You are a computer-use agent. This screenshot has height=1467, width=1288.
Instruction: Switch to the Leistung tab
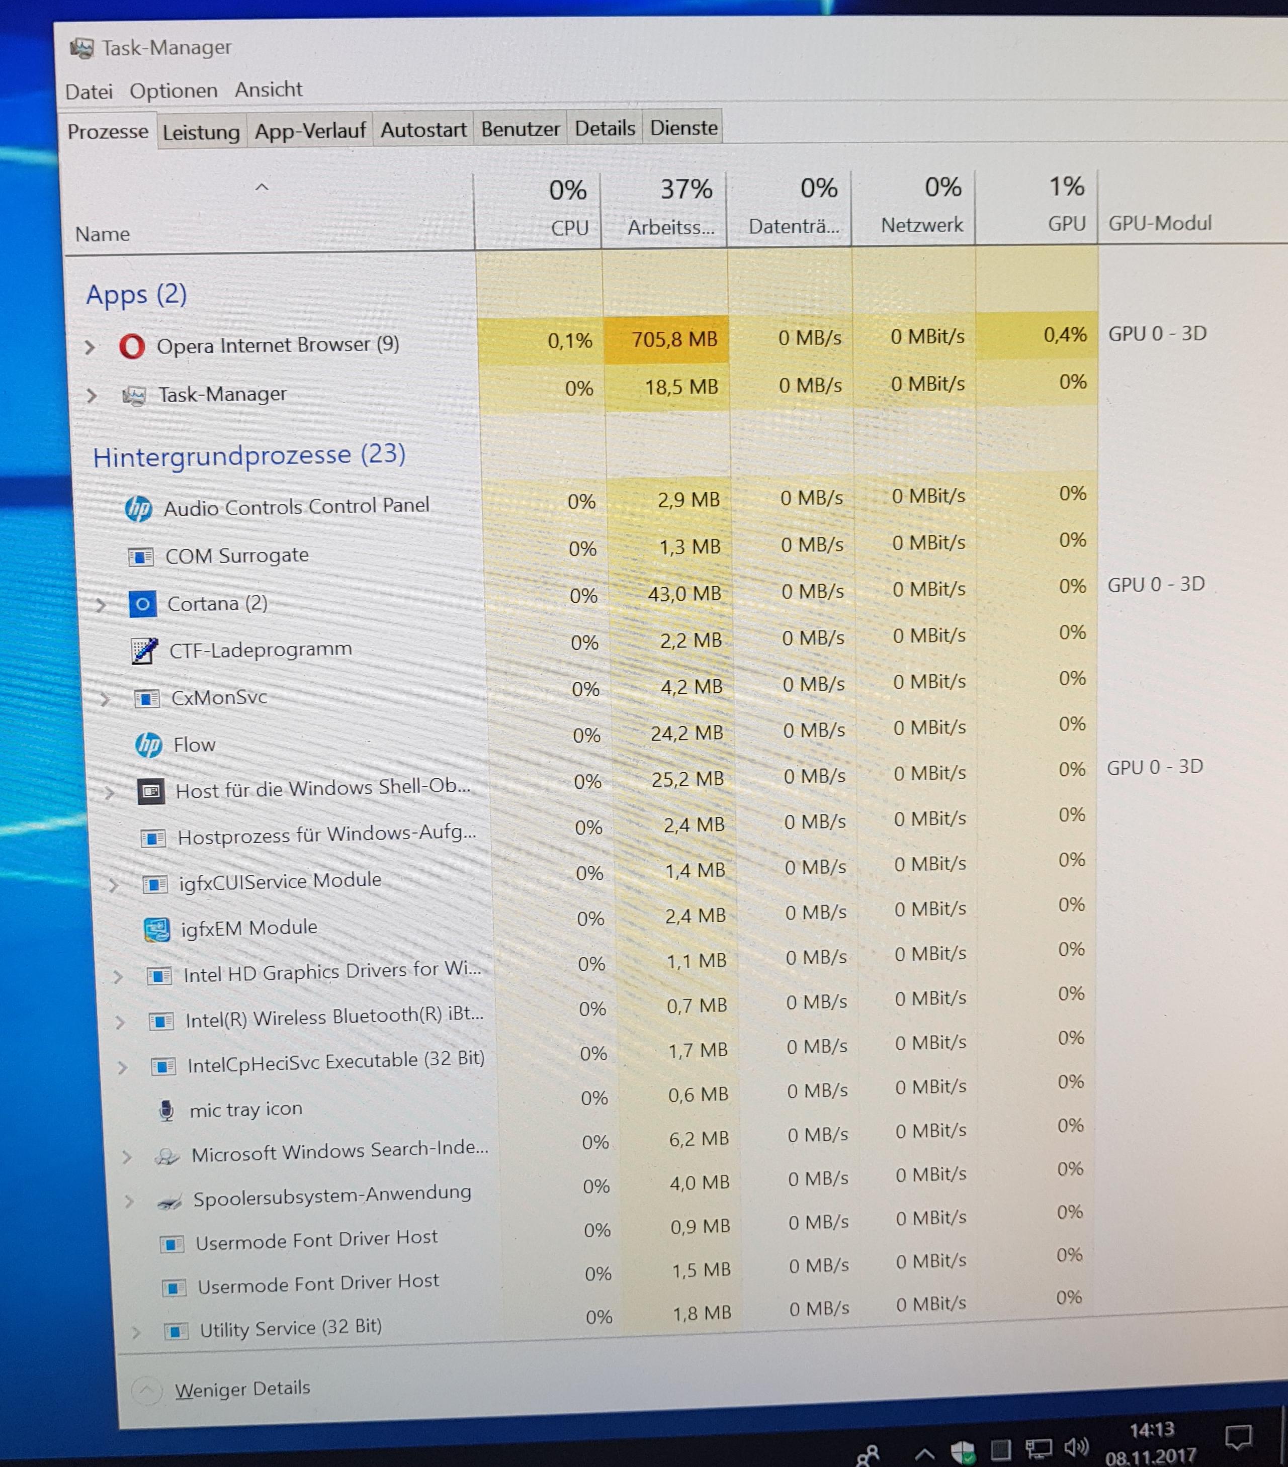[x=201, y=133]
